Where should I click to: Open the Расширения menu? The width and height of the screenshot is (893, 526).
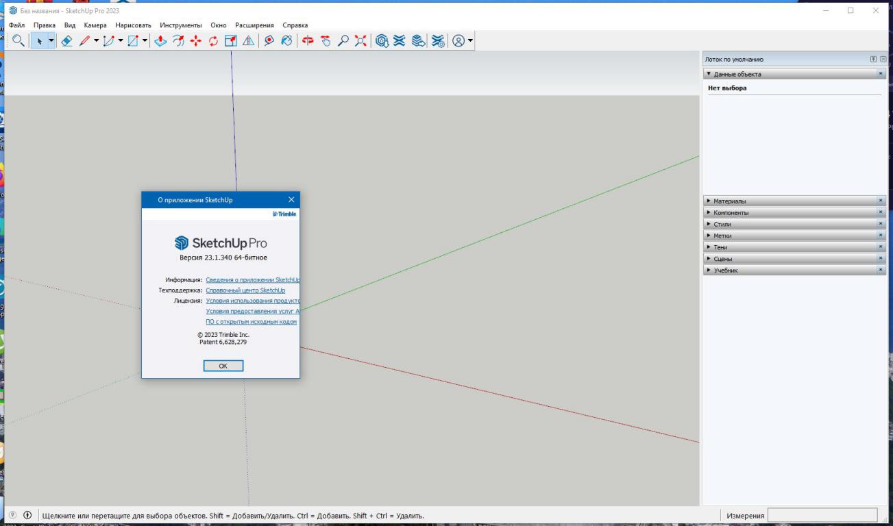tap(254, 25)
